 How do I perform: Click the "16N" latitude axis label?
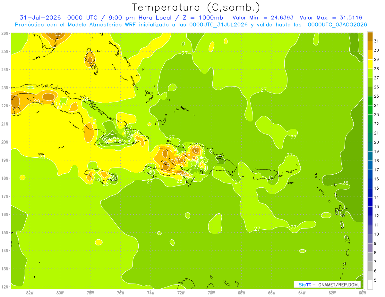click(5, 214)
